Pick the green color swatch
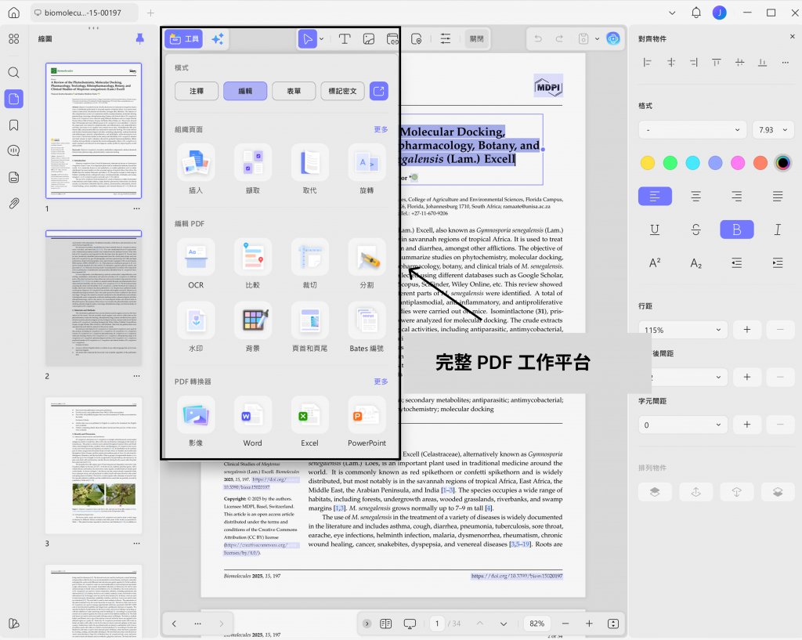802x640 pixels. [x=670, y=163]
